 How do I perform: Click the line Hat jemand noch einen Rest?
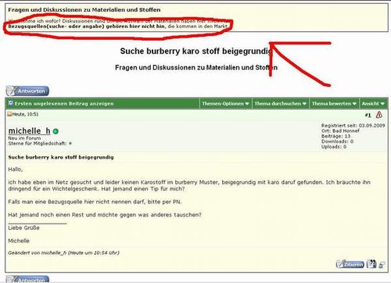tap(105, 215)
